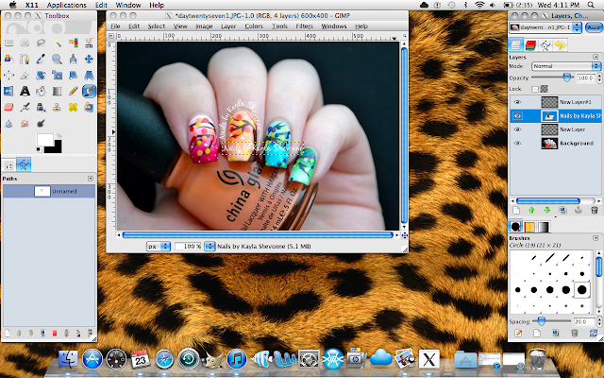Select the Fuzzy Select wand tool
Viewport: 604px width, 378px height.
57,43
